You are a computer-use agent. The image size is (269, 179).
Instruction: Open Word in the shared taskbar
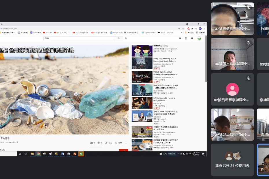(62, 154)
